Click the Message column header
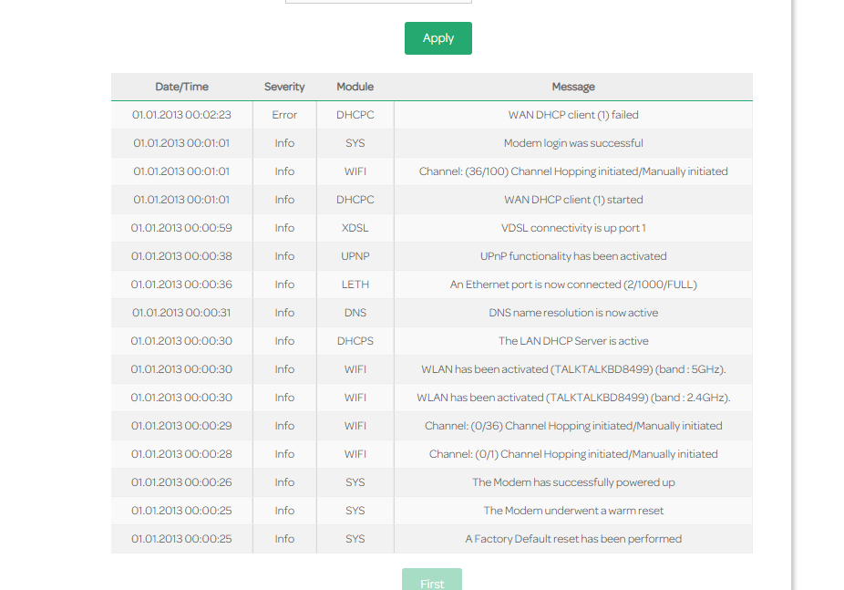 click(573, 87)
